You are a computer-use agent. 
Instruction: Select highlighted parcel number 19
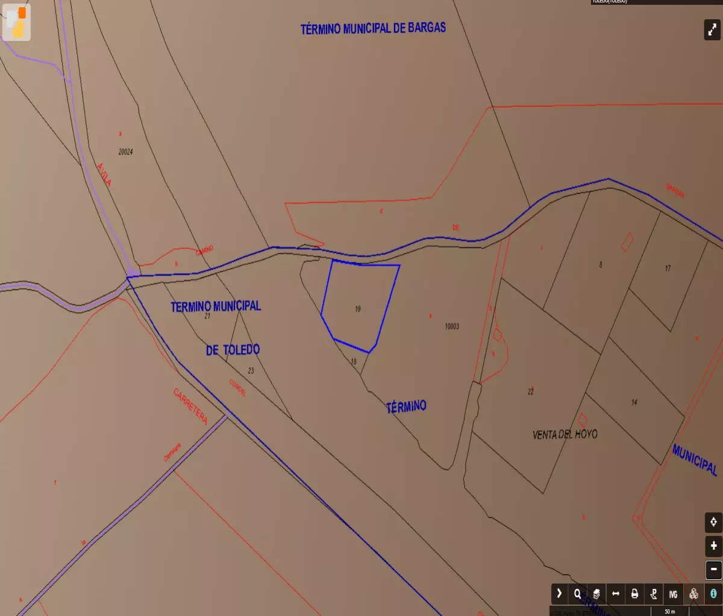358,309
